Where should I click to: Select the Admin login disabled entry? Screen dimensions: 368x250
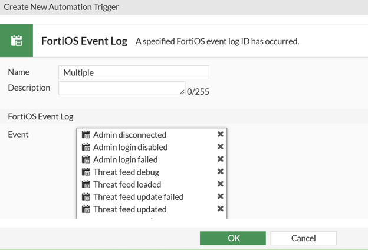[x=130, y=147]
